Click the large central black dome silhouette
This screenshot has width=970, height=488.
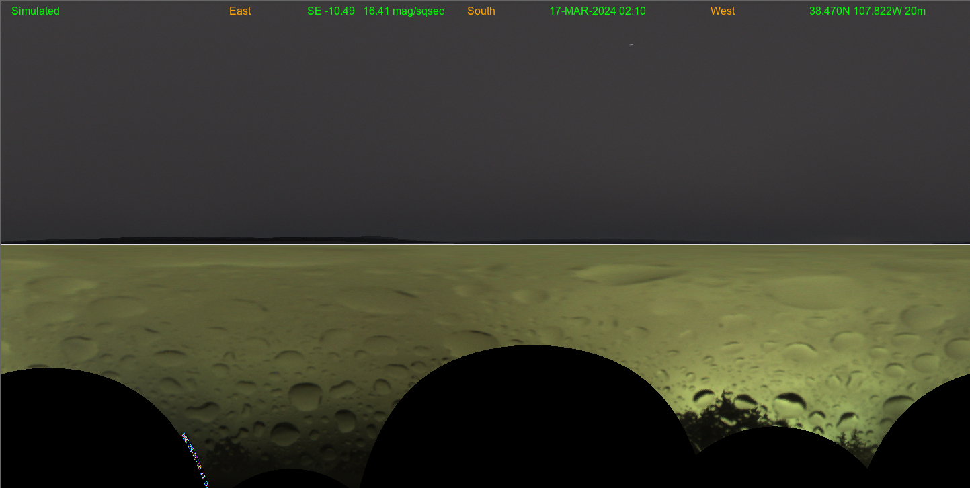pyautogui.click(x=531, y=417)
